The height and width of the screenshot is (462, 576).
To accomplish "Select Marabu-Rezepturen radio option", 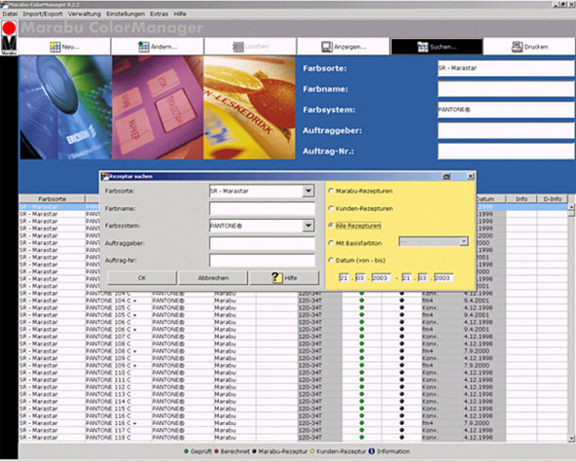I will (331, 191).
